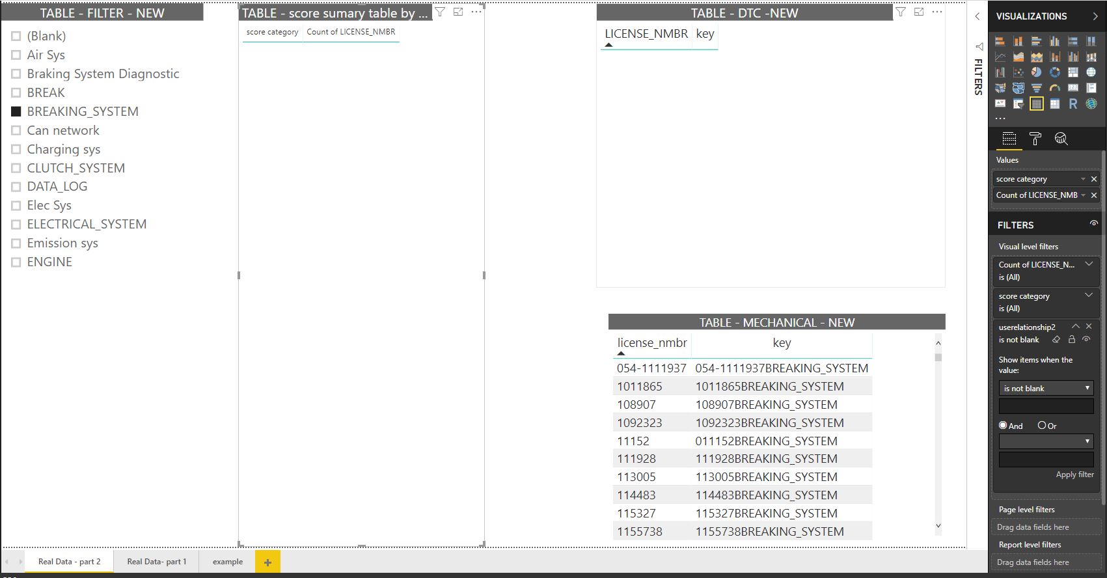Viewport: 1107px width, 578px height.
Task: Open the 'is not blank' condition dropdown
Action: click(1046, 388)
